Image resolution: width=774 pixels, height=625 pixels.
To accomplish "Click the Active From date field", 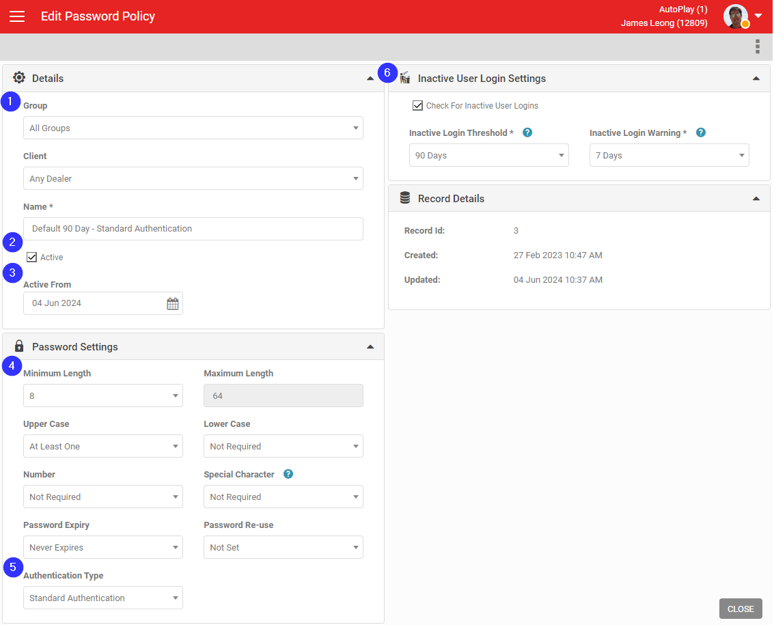I will coord(102,303).
